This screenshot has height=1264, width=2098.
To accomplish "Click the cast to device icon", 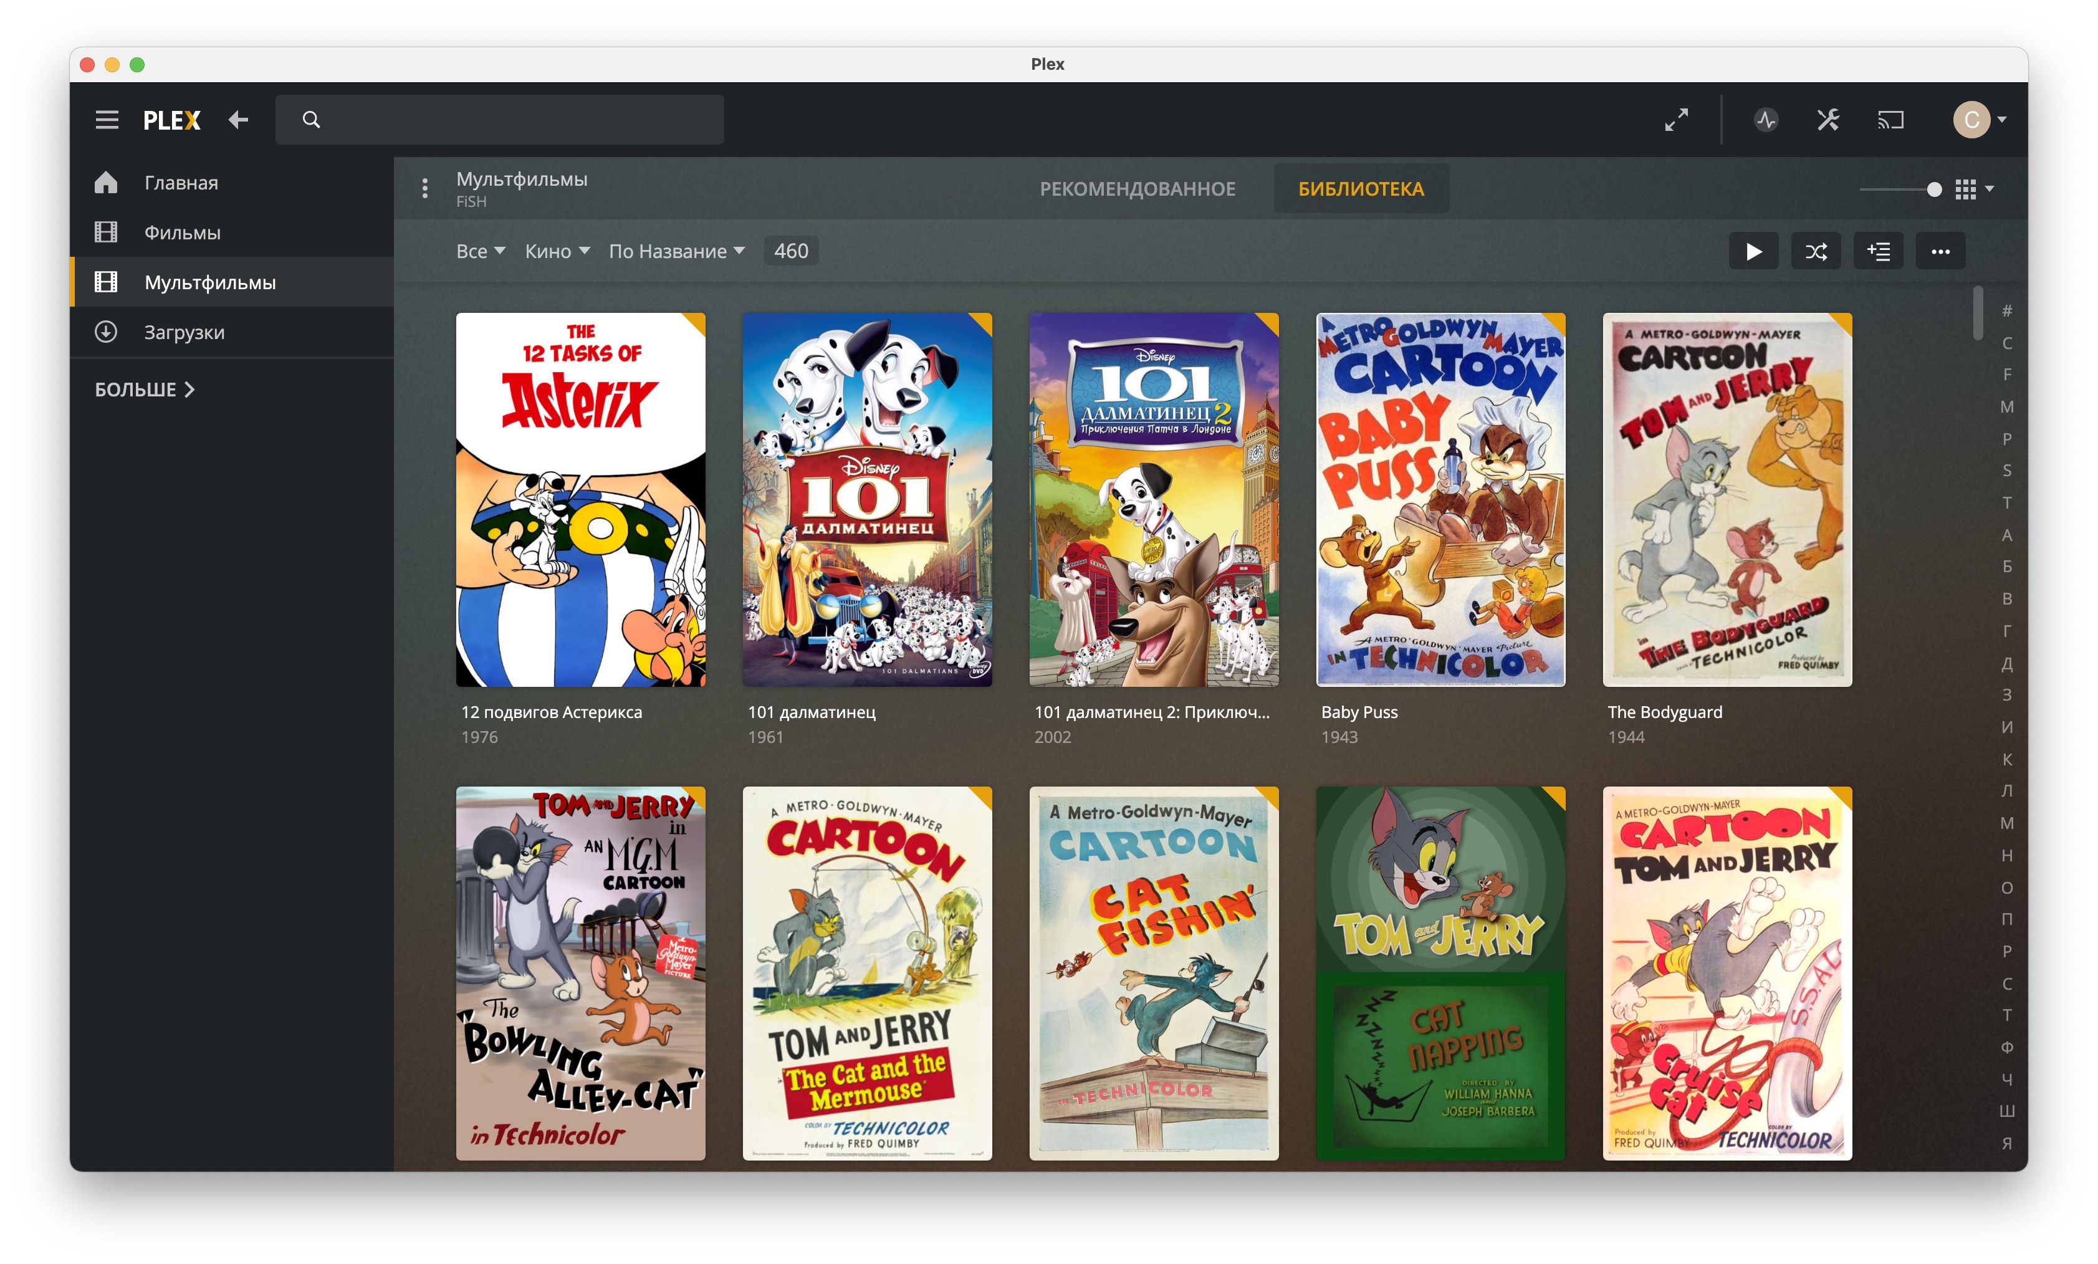I will (x=1890, y=120).
